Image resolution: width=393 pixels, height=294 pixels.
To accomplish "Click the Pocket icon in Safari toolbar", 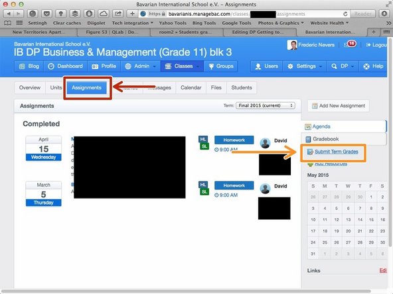I will pos(46,14).
